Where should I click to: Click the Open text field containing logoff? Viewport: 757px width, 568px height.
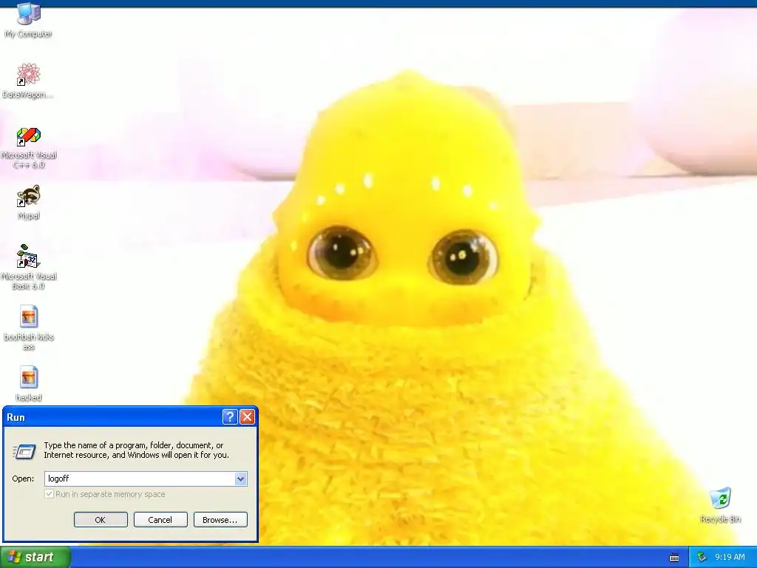pos(140,479)
